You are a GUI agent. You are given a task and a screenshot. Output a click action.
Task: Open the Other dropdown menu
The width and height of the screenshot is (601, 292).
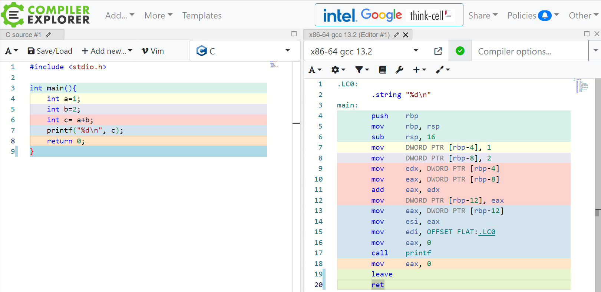pos(583,16)
